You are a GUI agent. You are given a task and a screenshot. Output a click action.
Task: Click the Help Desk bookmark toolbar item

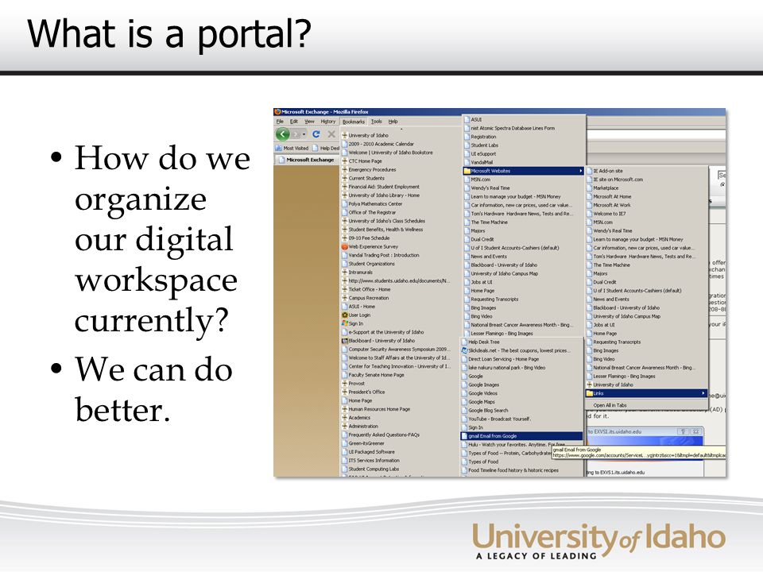[326, 148]
